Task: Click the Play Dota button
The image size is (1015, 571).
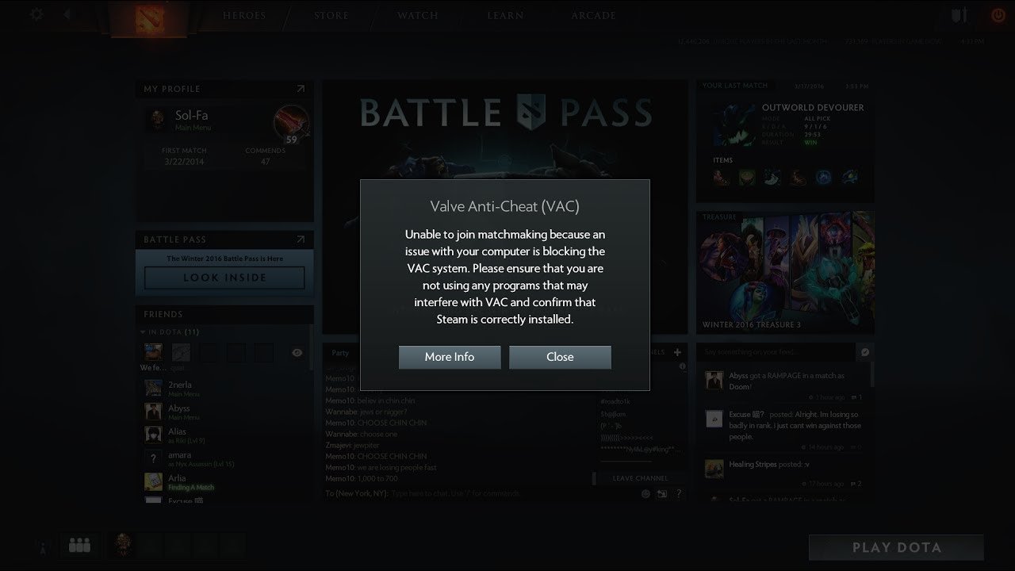Action: point(896,547)
